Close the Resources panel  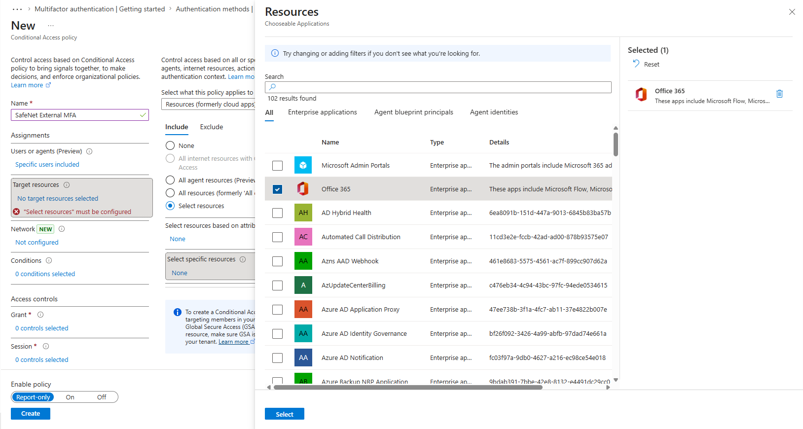(792, 12)
